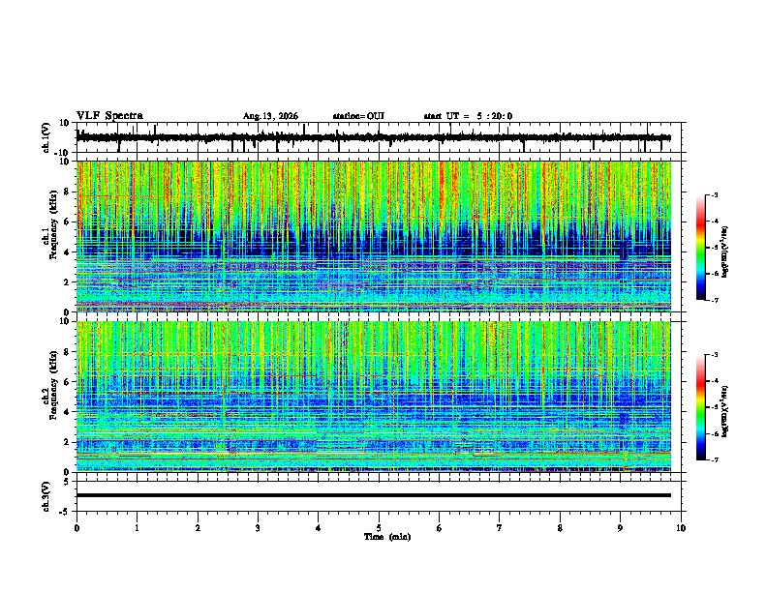
Task: Click the "8" kHz tick on ch.2 frequency axis
Action: pos(68,352)
